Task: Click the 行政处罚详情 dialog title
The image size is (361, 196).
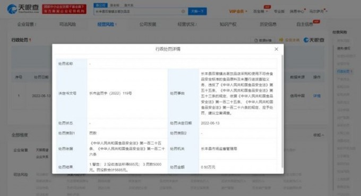Action: (168, 49)
